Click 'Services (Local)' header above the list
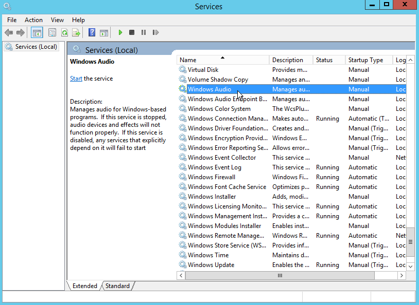 111,50
